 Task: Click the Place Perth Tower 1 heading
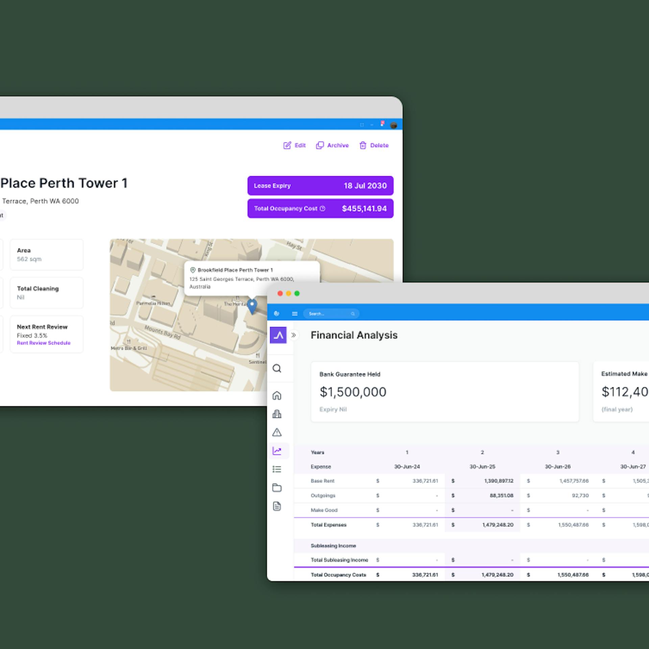[64, 183]
